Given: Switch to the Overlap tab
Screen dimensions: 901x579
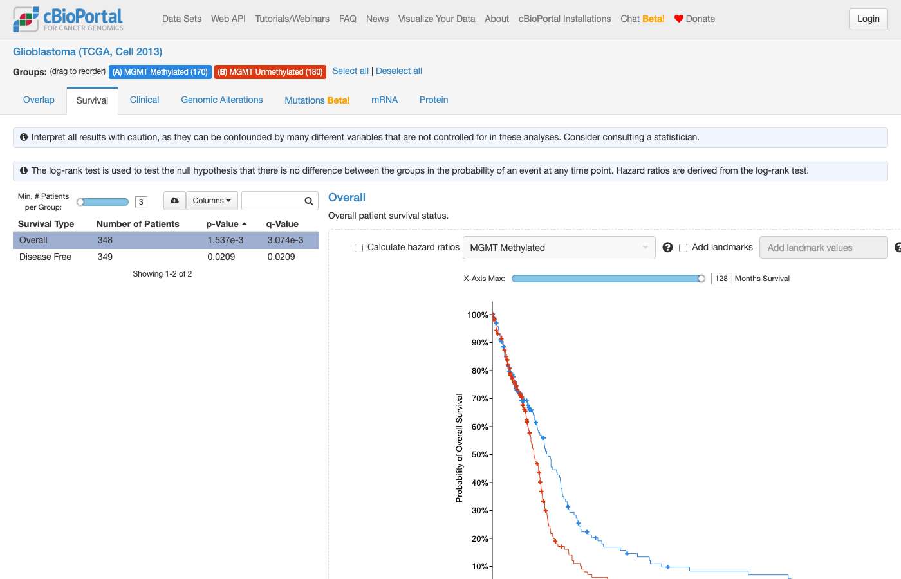Looking at the screenshot, I should [39, 100].
